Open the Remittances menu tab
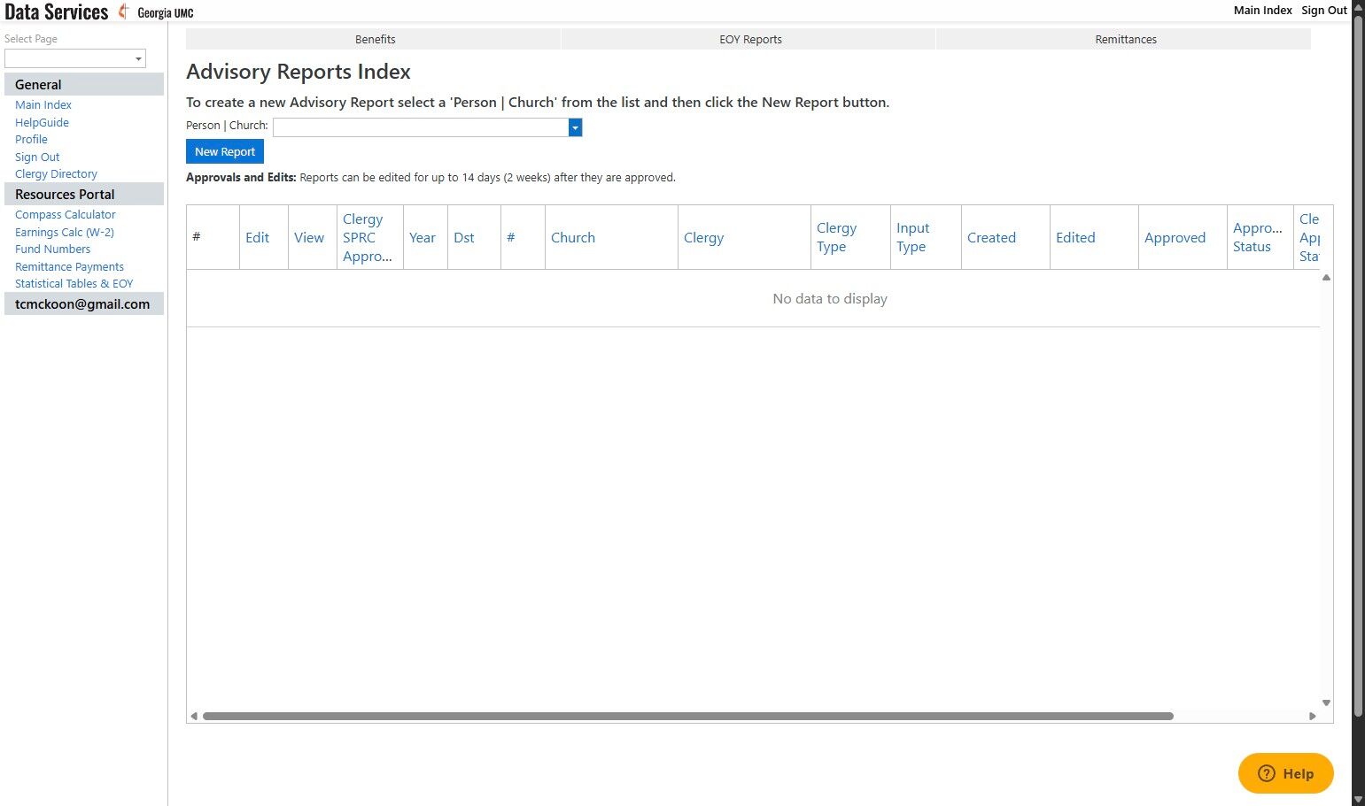 tap(1126, 39)
